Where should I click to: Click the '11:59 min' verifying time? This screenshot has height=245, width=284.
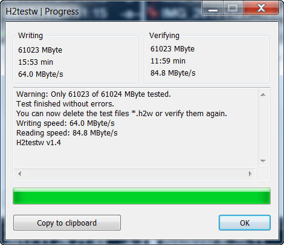[168, 61]
